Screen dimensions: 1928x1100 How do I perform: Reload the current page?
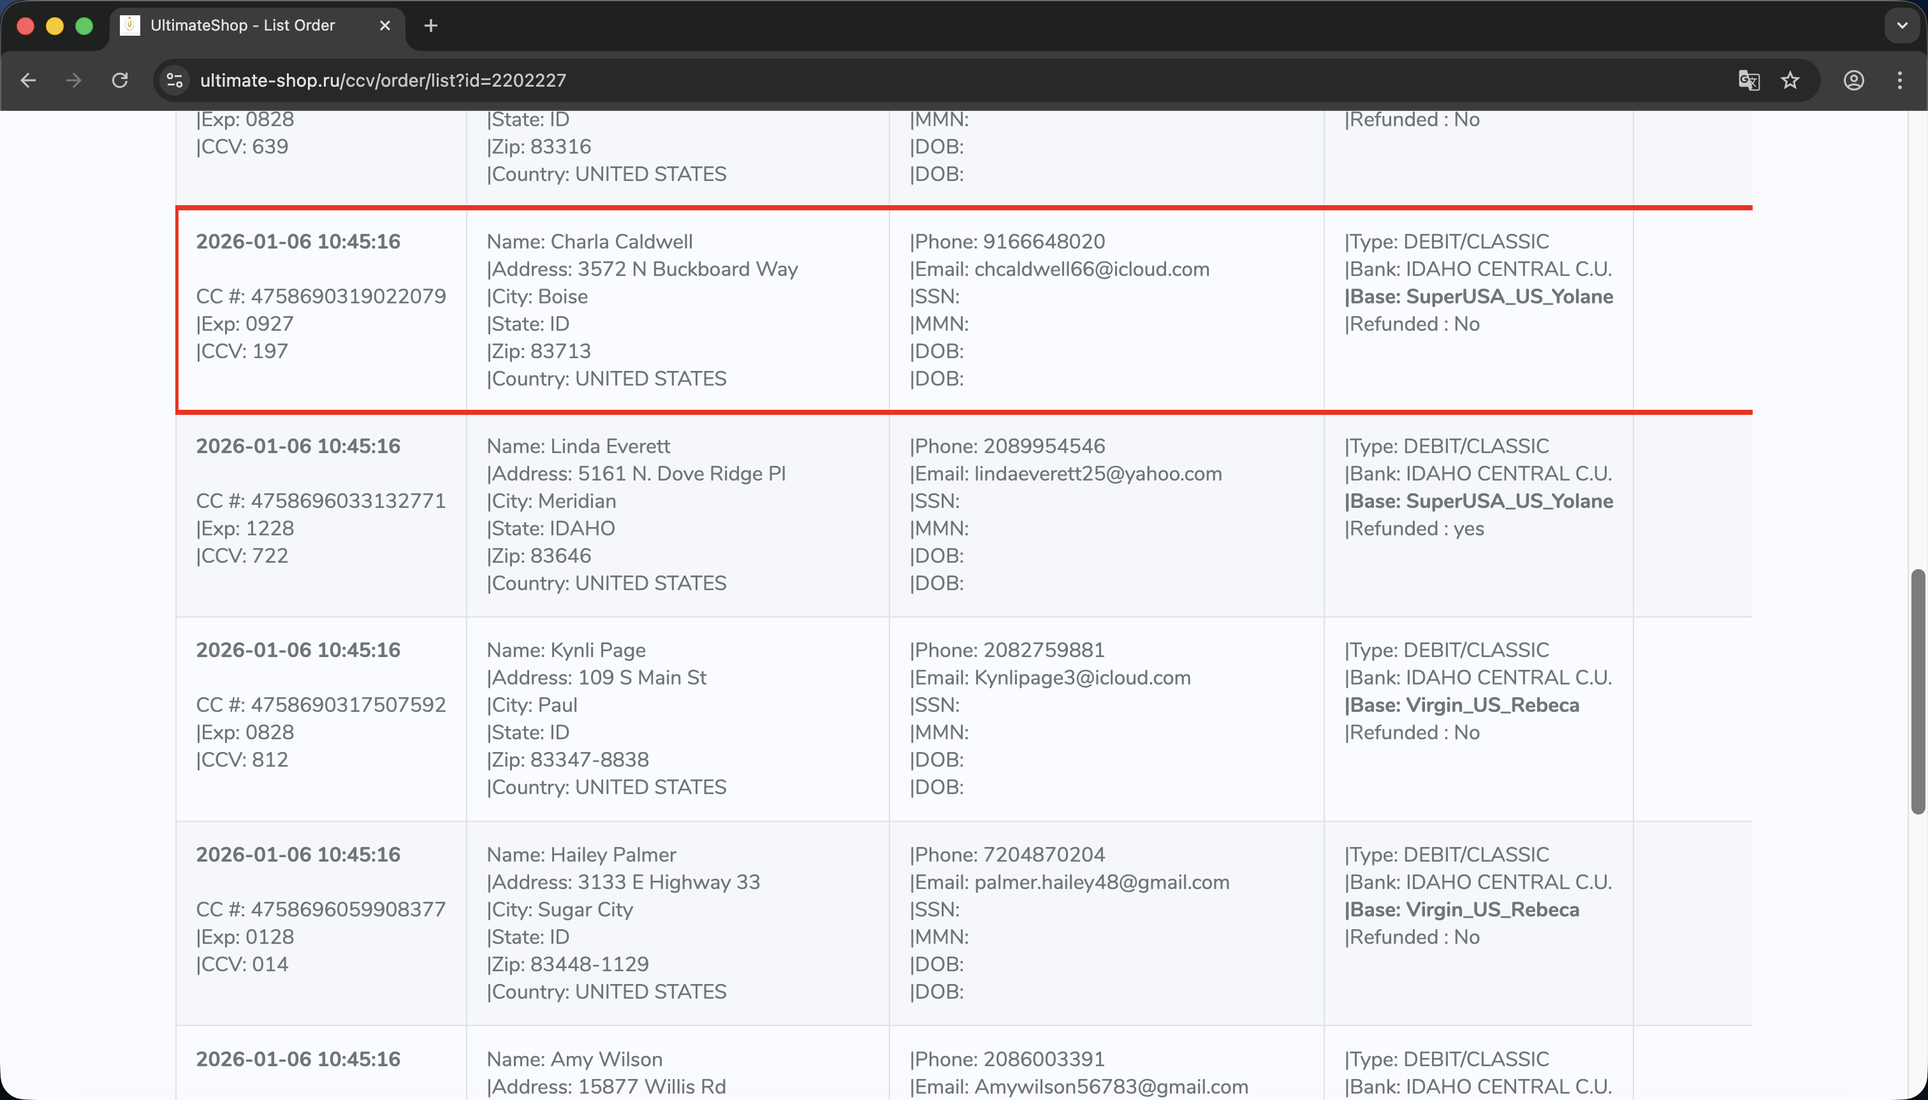(120, 80)
